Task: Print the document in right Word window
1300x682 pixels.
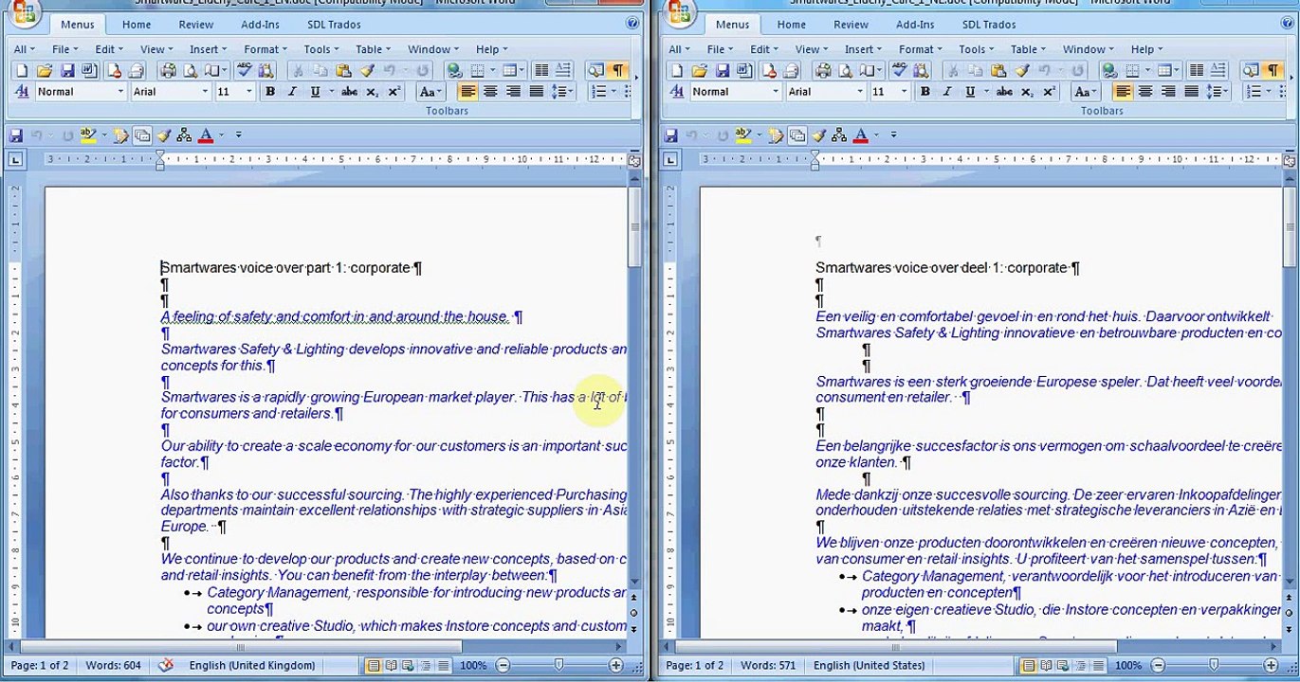Action: pyautogui.click(x=823, y=70)
